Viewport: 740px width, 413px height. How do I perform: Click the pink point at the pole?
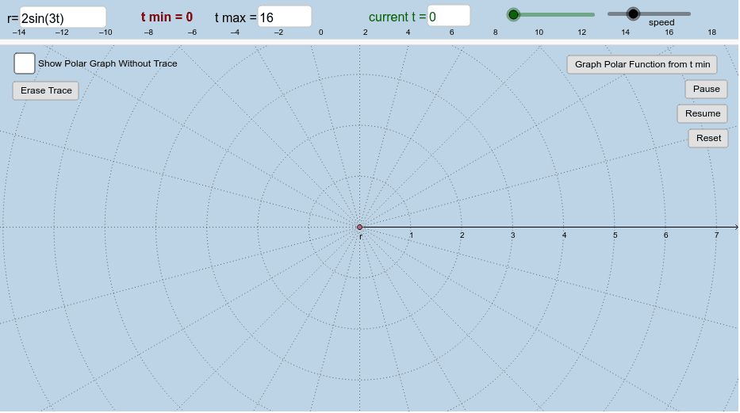coord(359,228)
